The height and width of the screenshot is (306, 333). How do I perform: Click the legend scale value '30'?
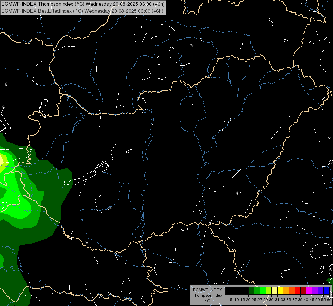pyautogui.click(x=272, y=300)
